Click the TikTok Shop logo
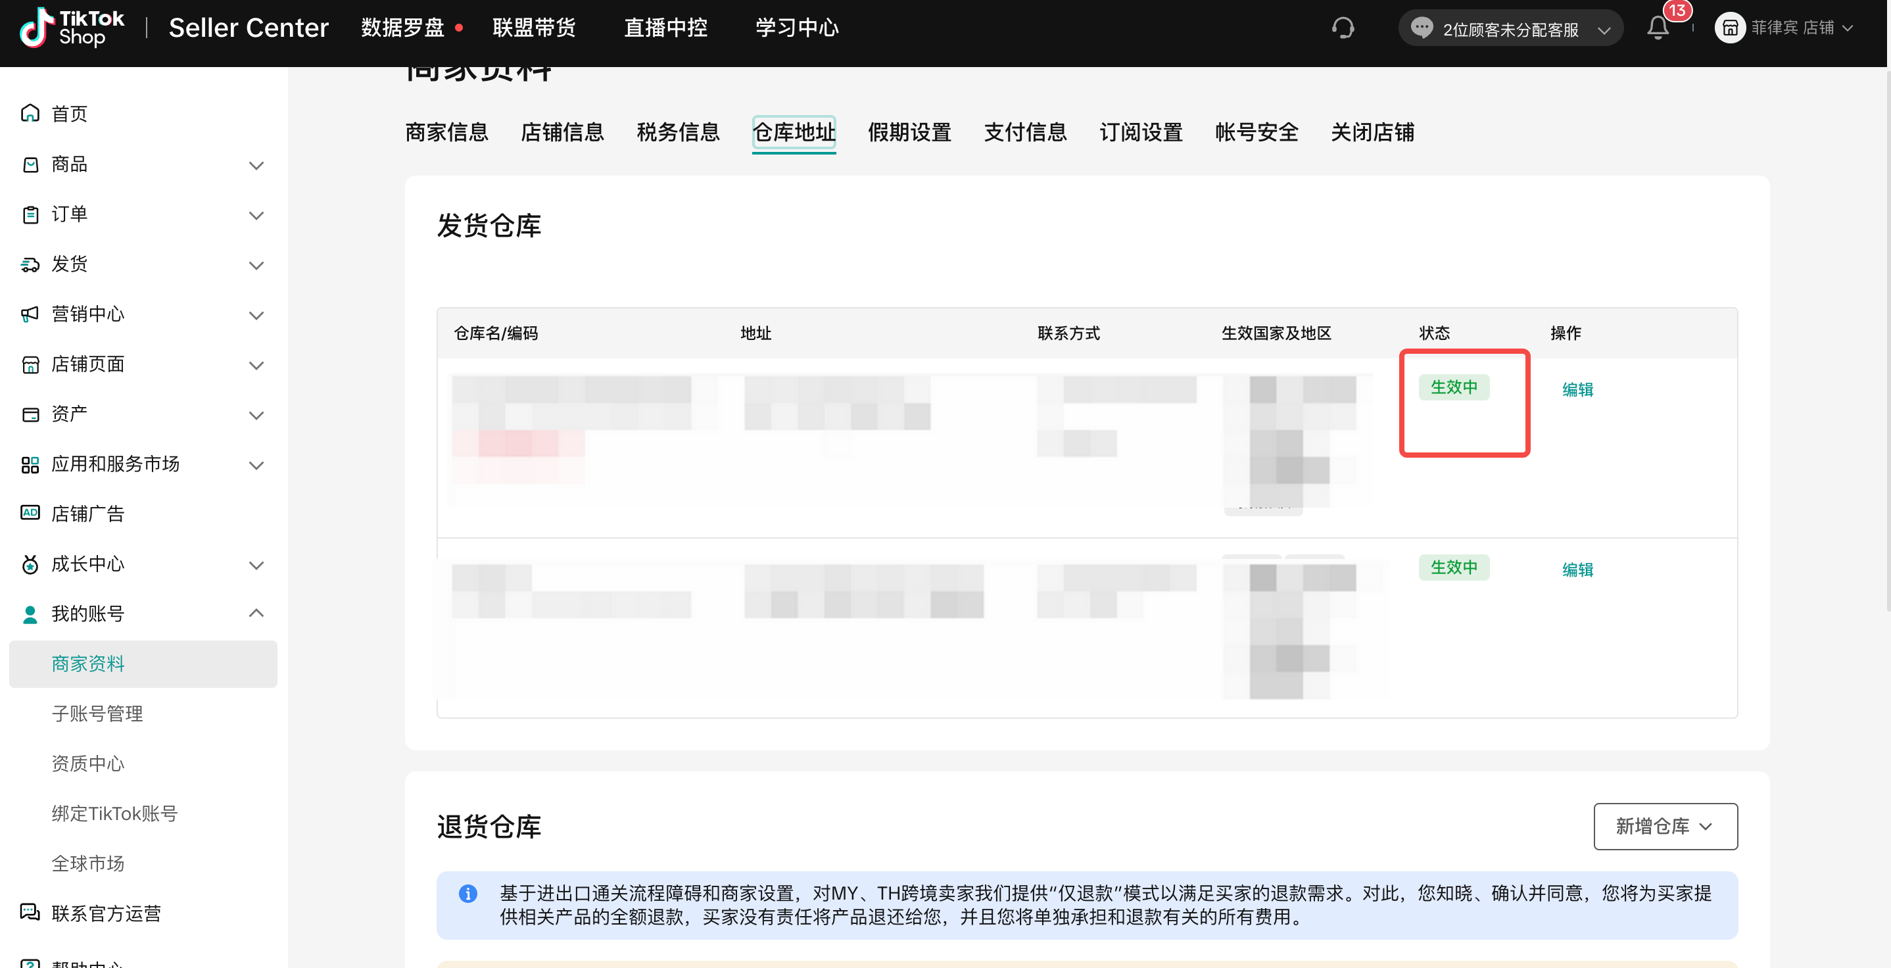This screenshot has width=1891, height=968. click(71, 28)
